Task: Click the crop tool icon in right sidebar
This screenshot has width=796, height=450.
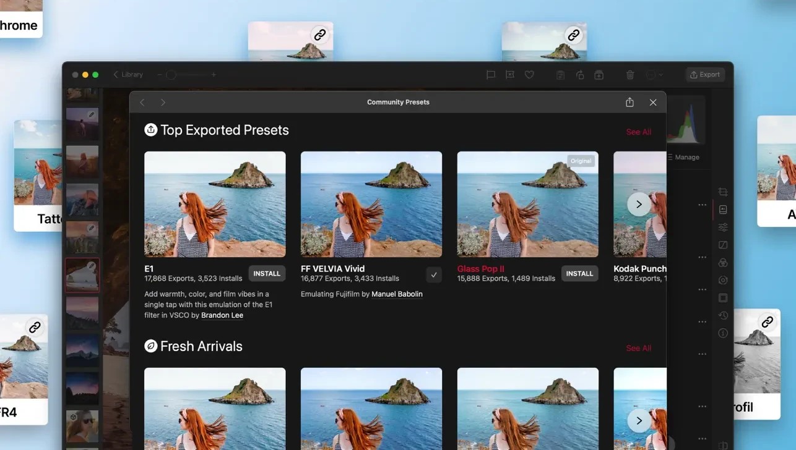Action: click(723, 192)
